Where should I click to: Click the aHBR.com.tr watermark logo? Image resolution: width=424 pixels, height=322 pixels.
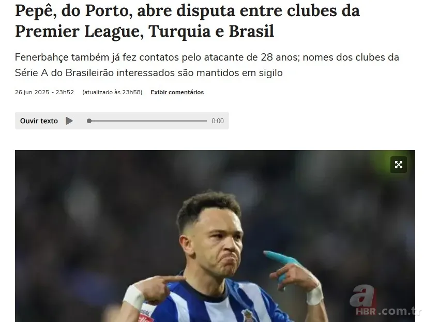(385, 301)
